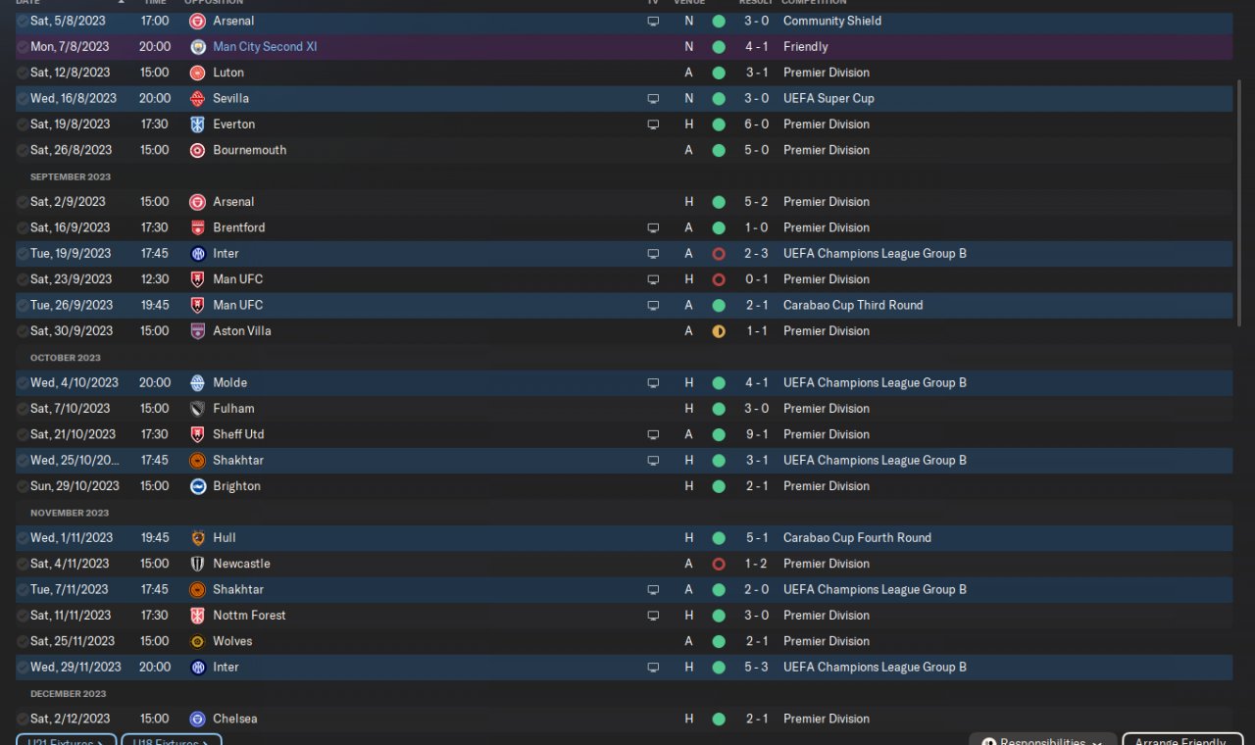The image size is (1255, 745).
Task: Open the U21 Fixtures link button
Action: point(66,741)
